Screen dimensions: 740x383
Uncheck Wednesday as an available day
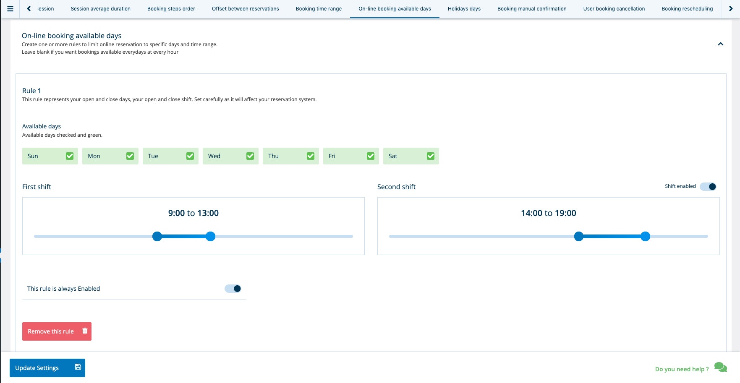point(250,156)
